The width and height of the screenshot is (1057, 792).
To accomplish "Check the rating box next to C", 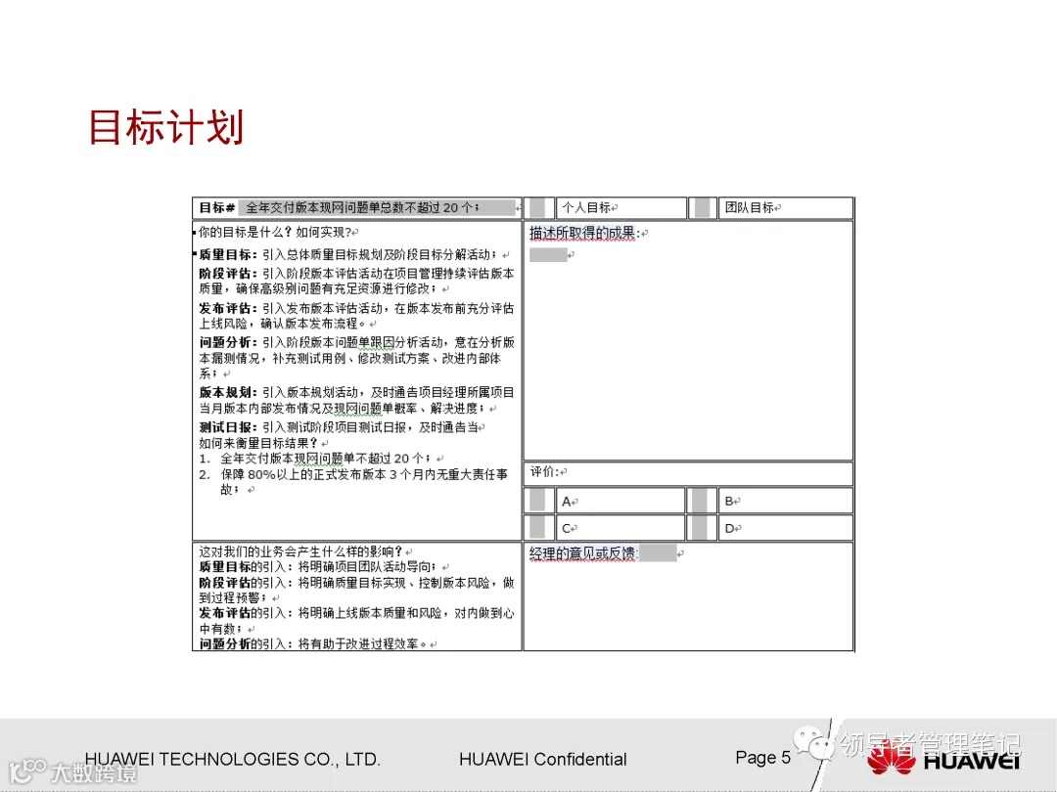I will [x=539, y=527].
